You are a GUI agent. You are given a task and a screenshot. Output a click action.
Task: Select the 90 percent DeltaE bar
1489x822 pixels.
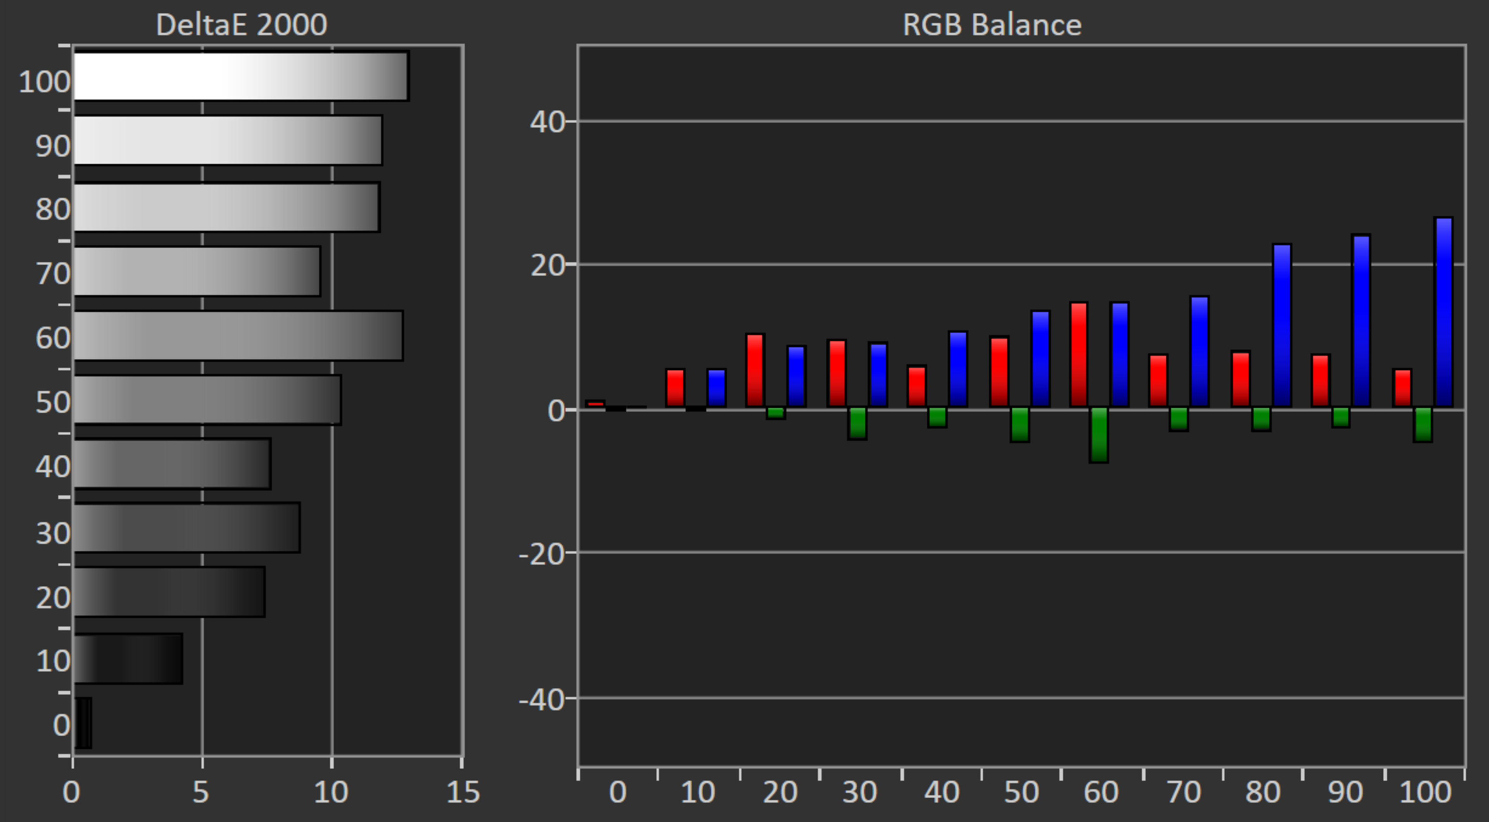(x=228, y=140)
